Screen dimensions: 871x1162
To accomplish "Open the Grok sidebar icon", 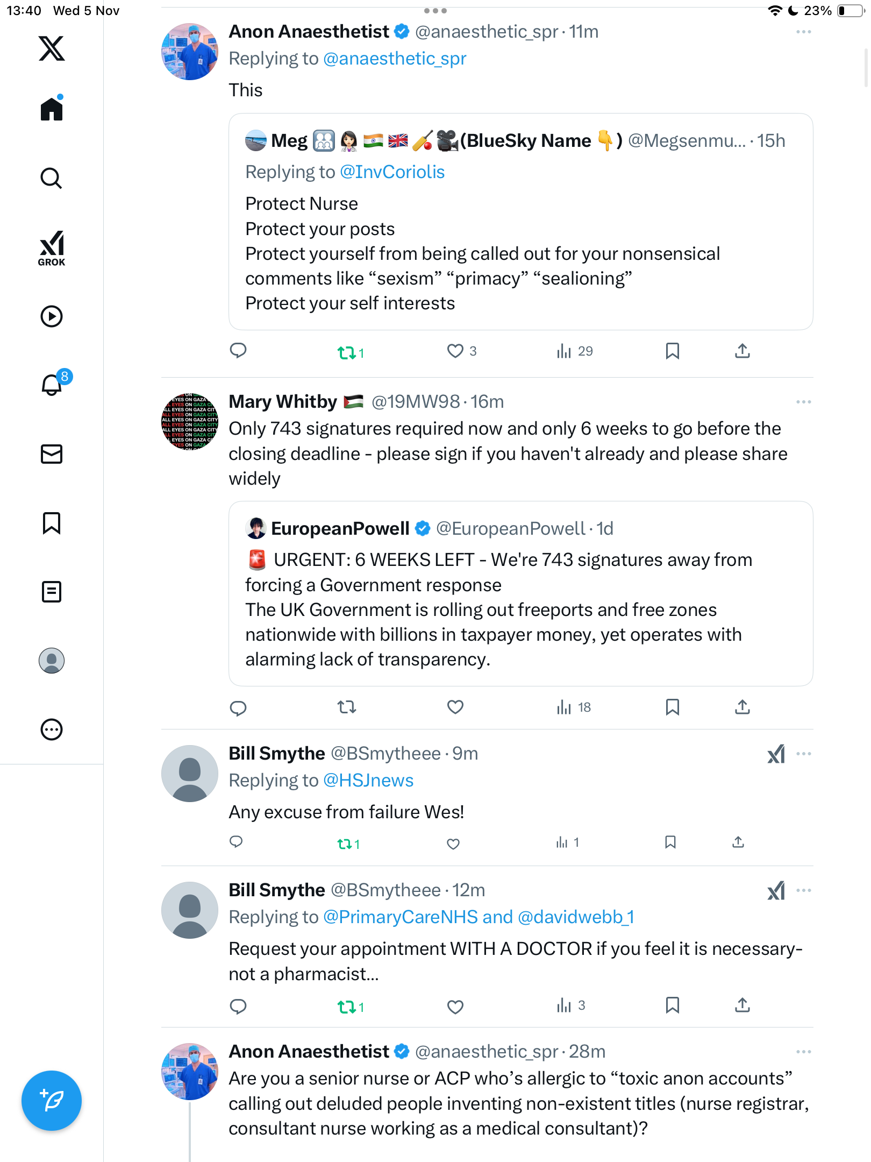I will [52, 248].
